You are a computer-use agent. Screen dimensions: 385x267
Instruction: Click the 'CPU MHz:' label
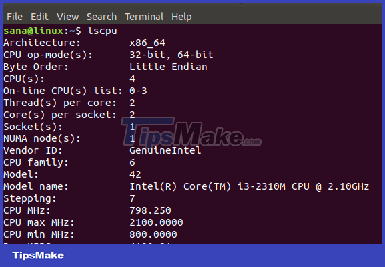coord(27,210)
